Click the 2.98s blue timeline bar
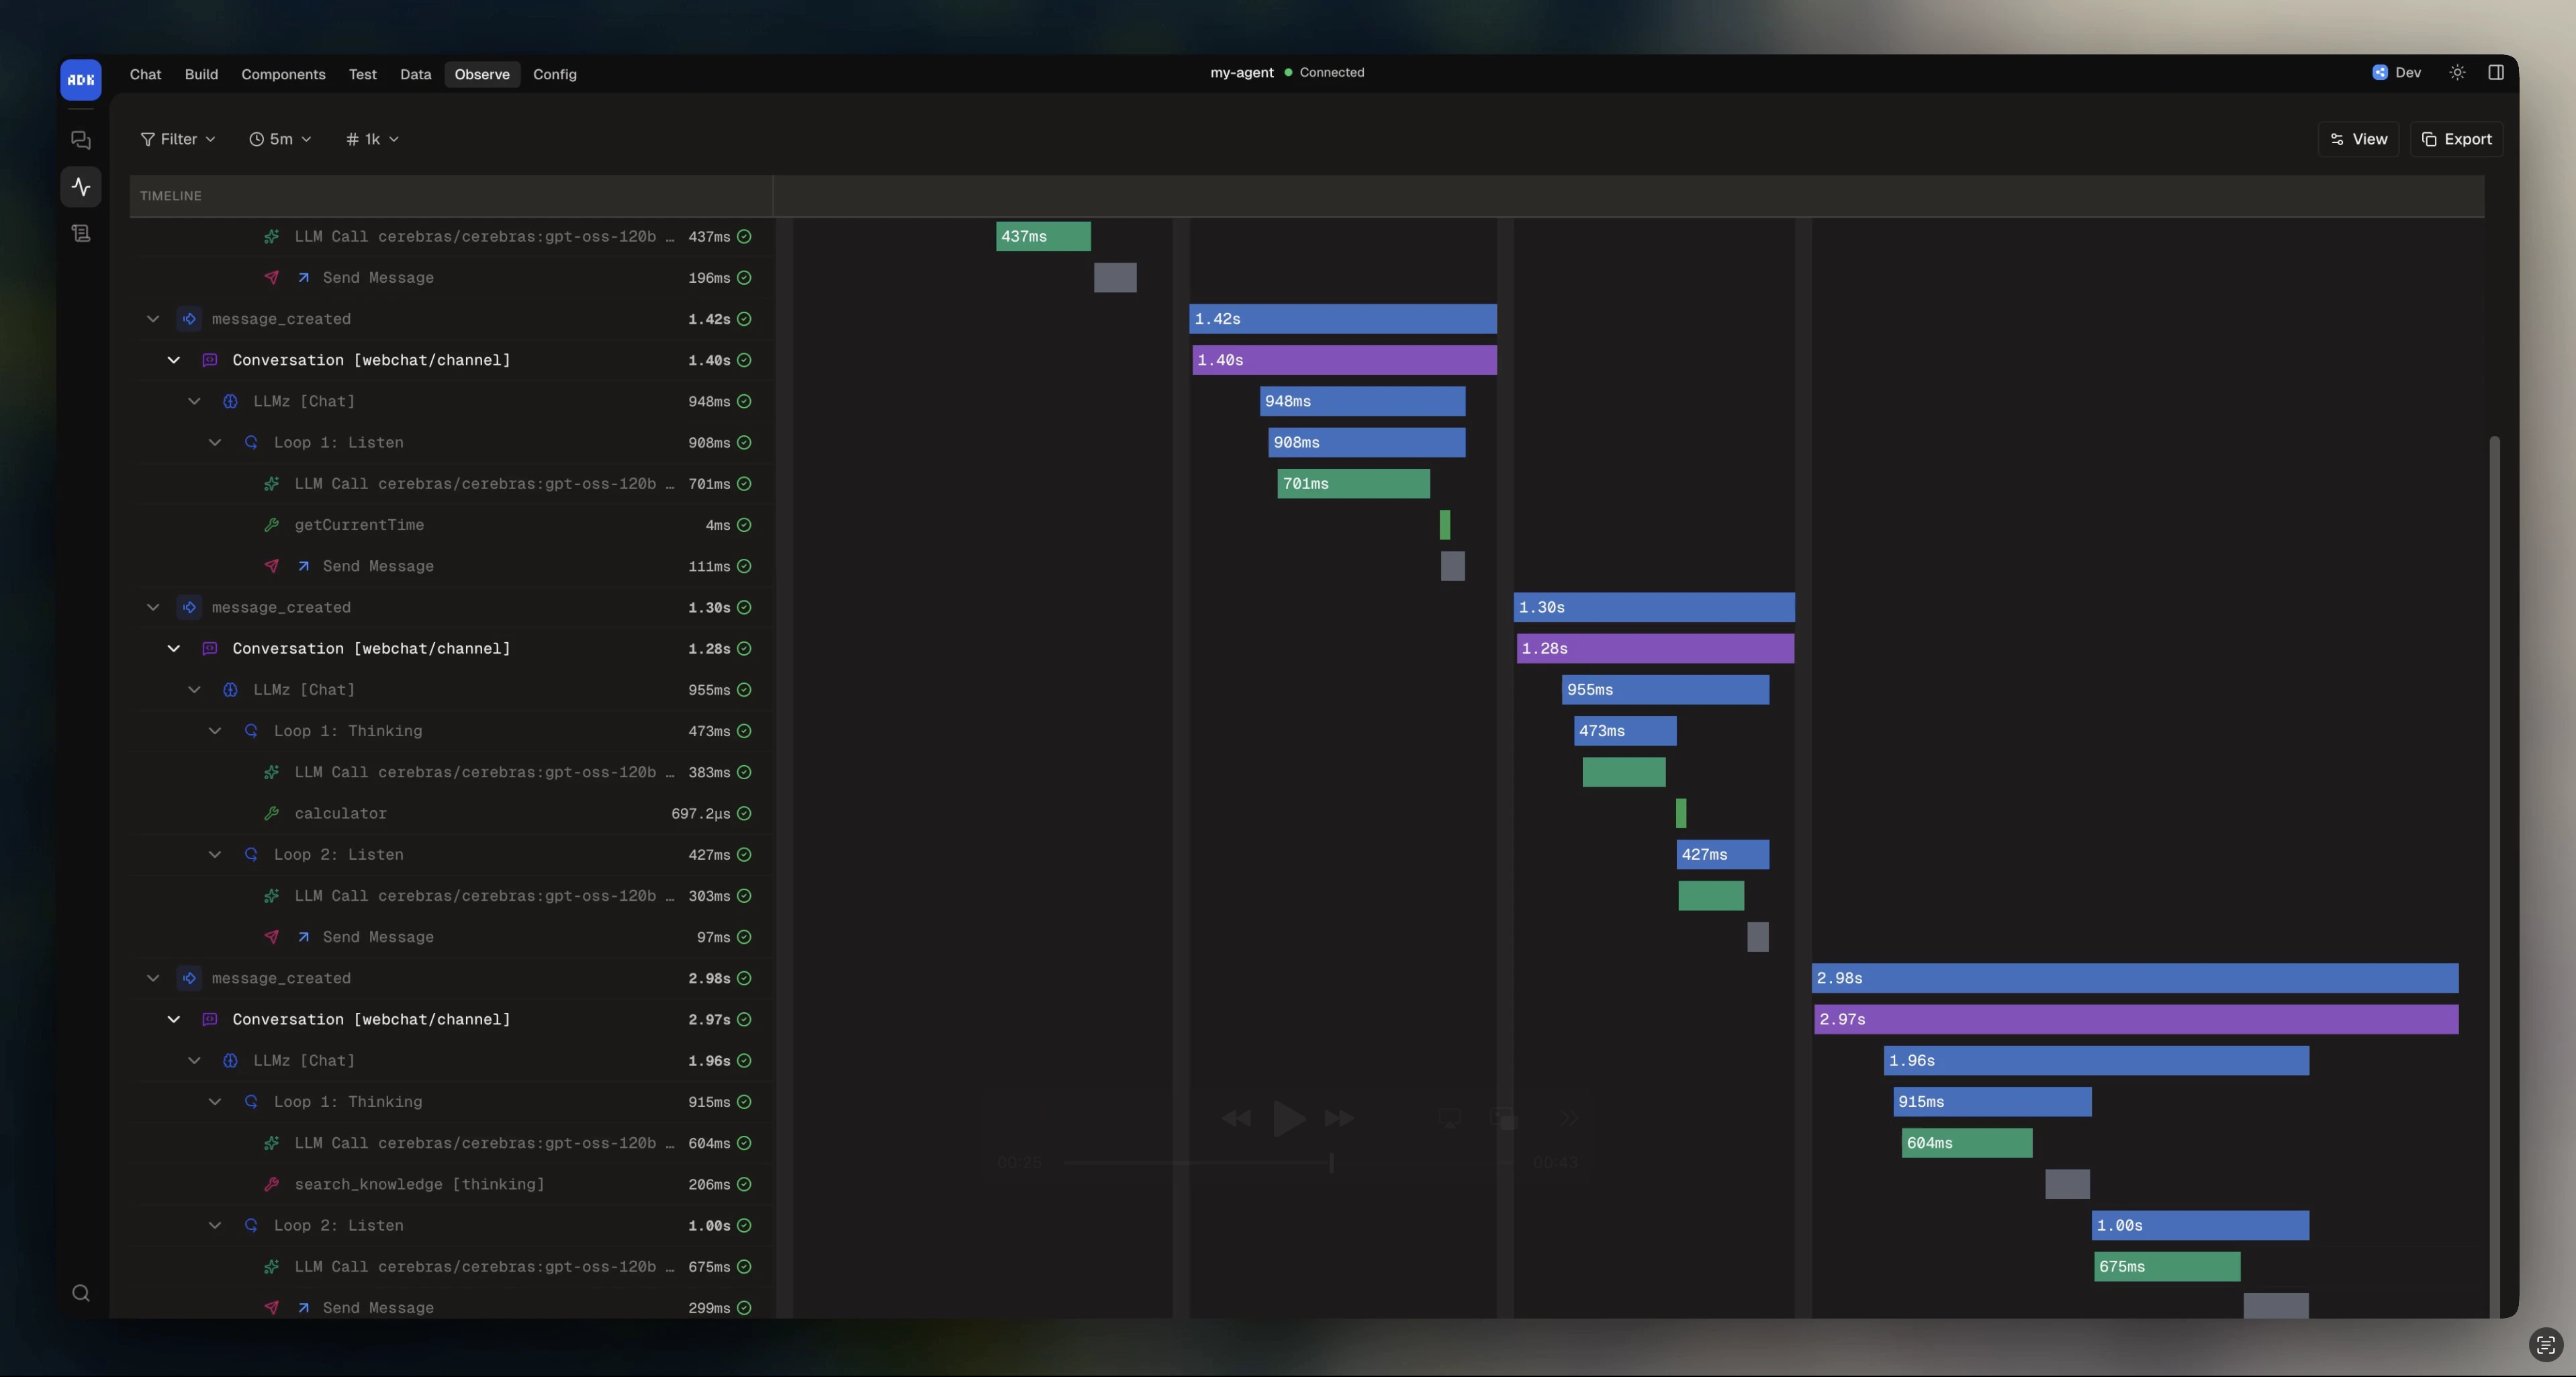The image size is (2576, 1377). coord(2135,978)
